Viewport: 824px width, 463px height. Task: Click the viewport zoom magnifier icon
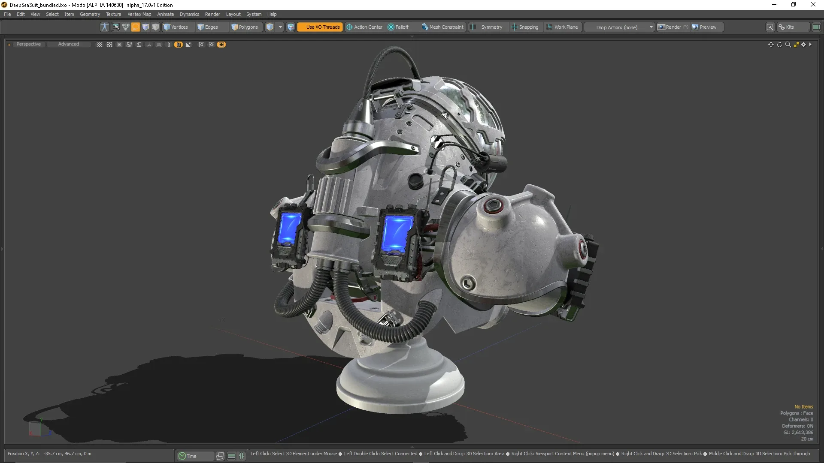[x=788, y=45]
